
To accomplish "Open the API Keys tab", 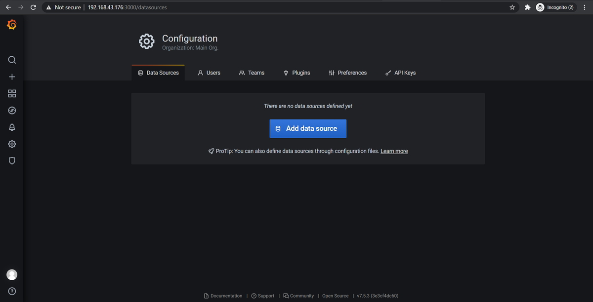I will [x=400, y=73].
